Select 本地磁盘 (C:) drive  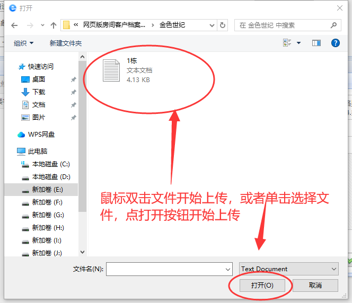[x=51, y=164]
